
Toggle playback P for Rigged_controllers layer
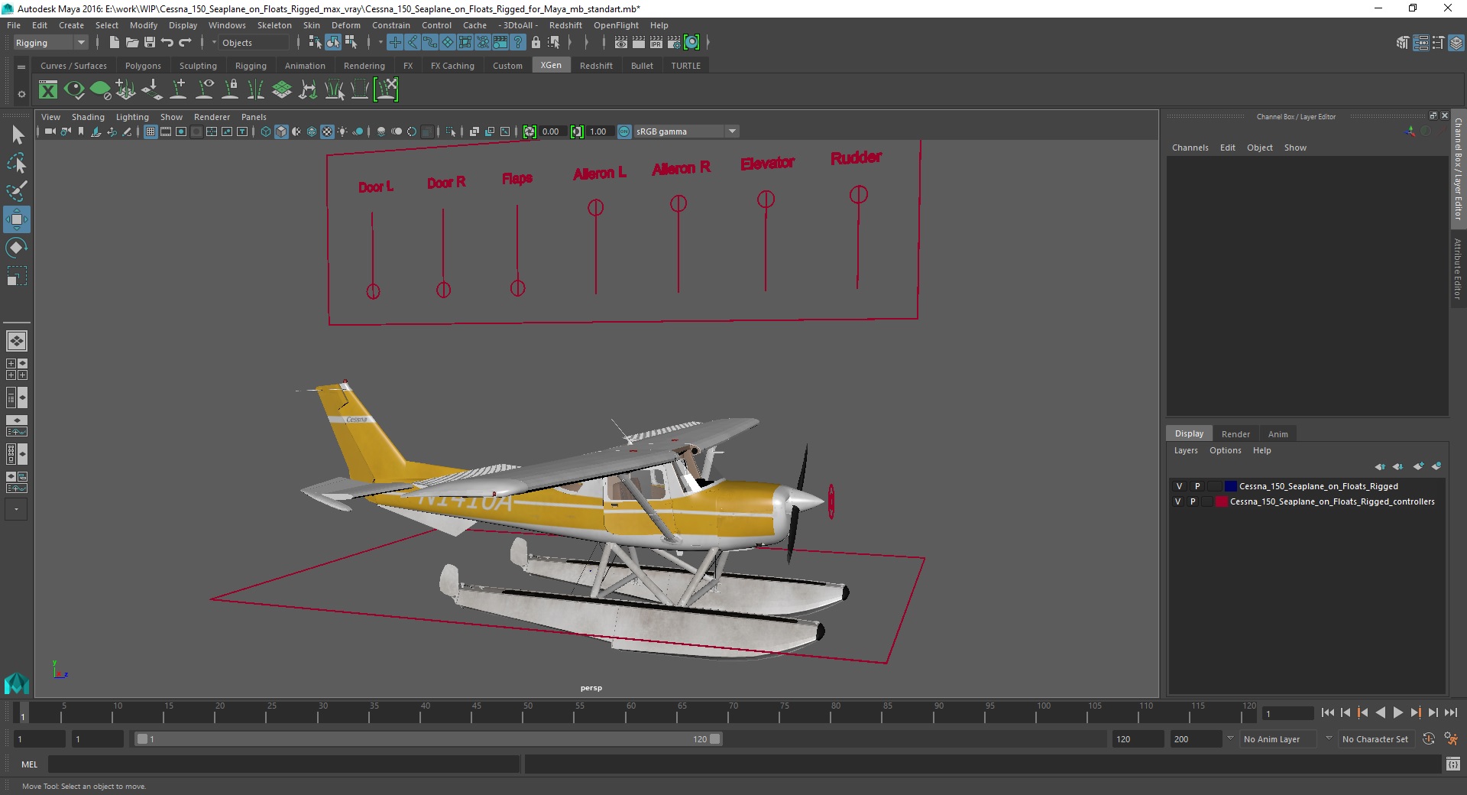pyautogui.click(x=1193, y=501)
